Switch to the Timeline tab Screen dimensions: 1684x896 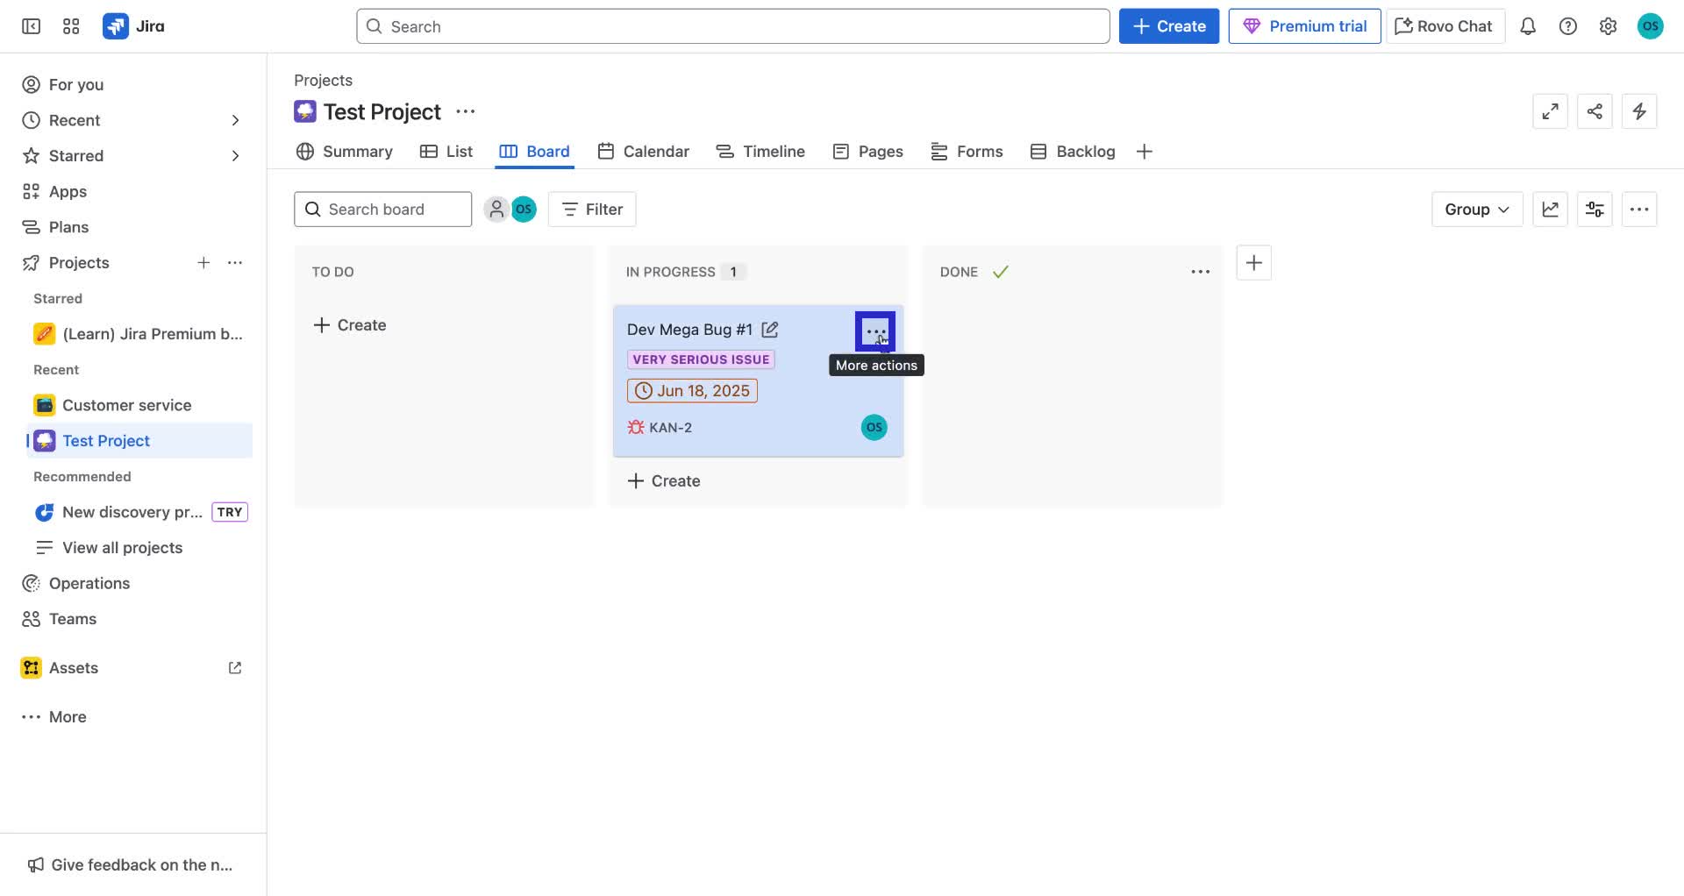tap(773, 151)
